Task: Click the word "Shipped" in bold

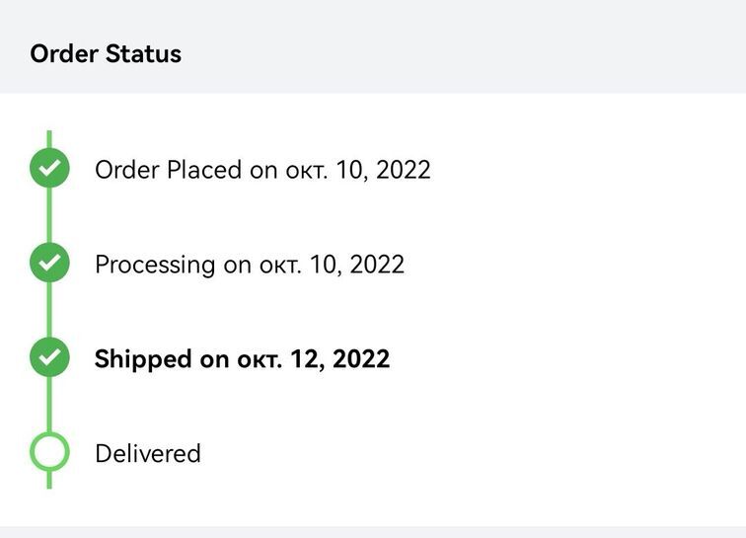Action: tap(142, 359)
